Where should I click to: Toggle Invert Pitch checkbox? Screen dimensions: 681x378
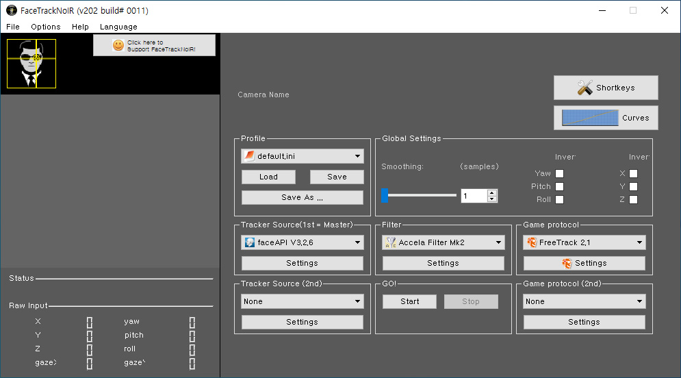pyautogui.click(x=559, y=186)
